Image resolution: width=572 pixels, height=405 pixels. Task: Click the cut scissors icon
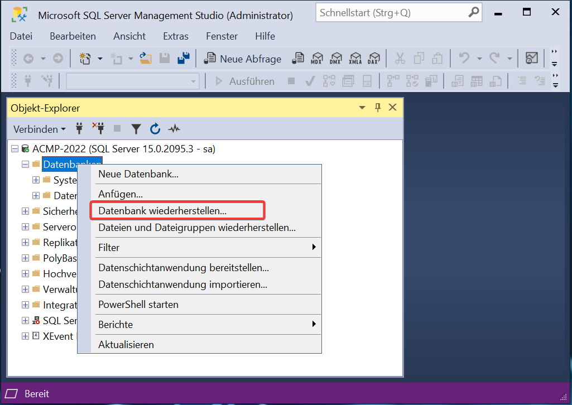[x=400, y=59]
